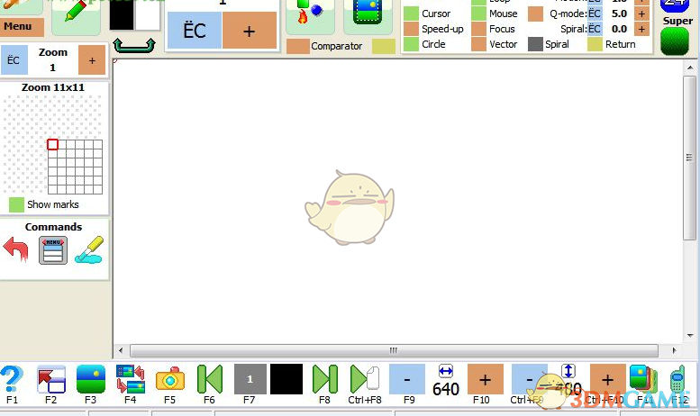Click the vertical scrollbar up arrow
The image size is (700, 416).
click(690, 68)
